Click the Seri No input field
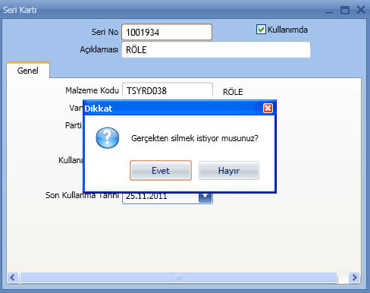 click(x=167, y=32)
